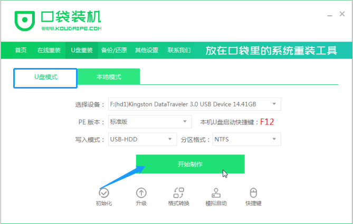
Task: Launch the 模拟启动 simulated boot icon
Action: [216, 193]
